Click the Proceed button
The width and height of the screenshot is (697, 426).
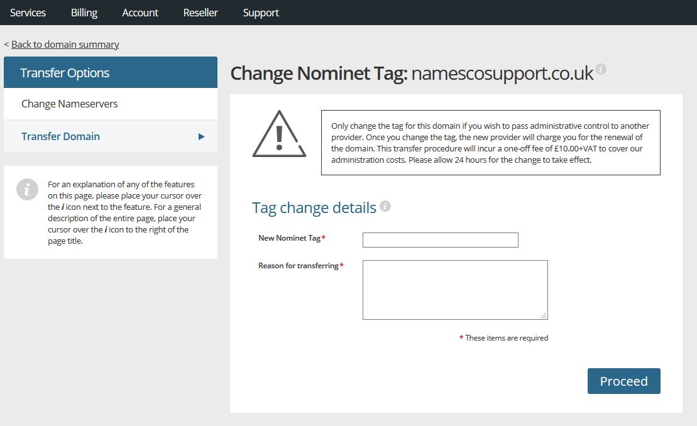click(623, 381)
